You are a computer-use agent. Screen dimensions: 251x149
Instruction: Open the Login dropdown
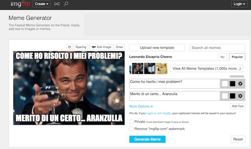pos(239,4)
